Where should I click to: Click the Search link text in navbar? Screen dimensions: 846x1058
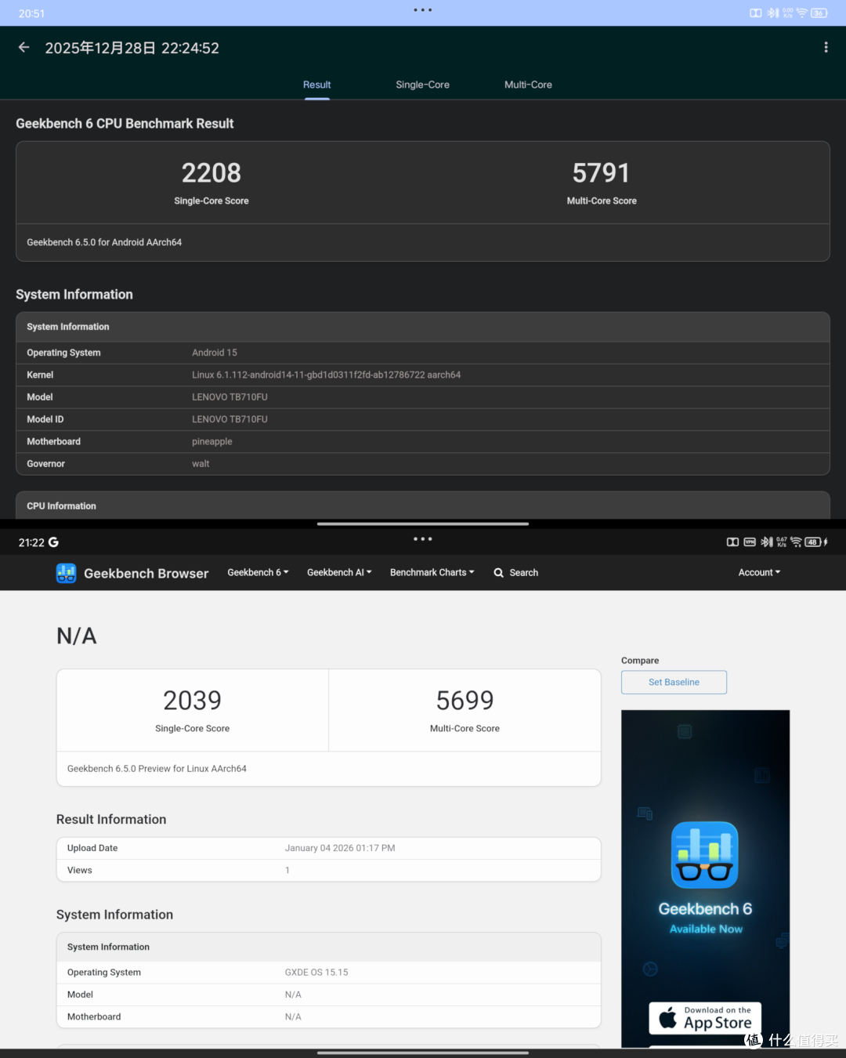(x=523, y=573)
